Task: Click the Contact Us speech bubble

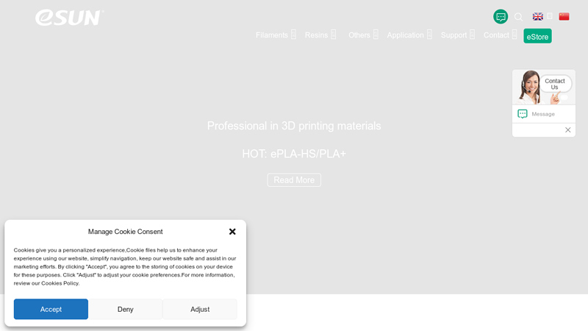Action: [x=555, y=84]
